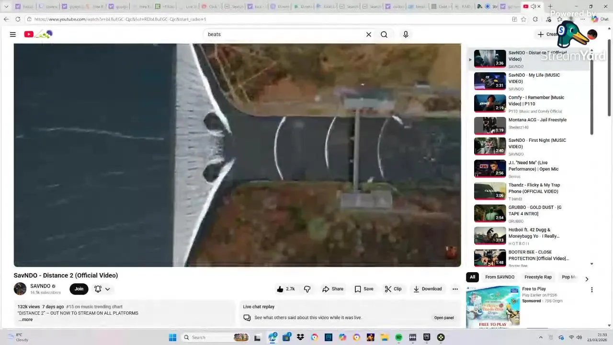Open the live chat replay panel
The image size is (613, 345).
pos(444,318)
